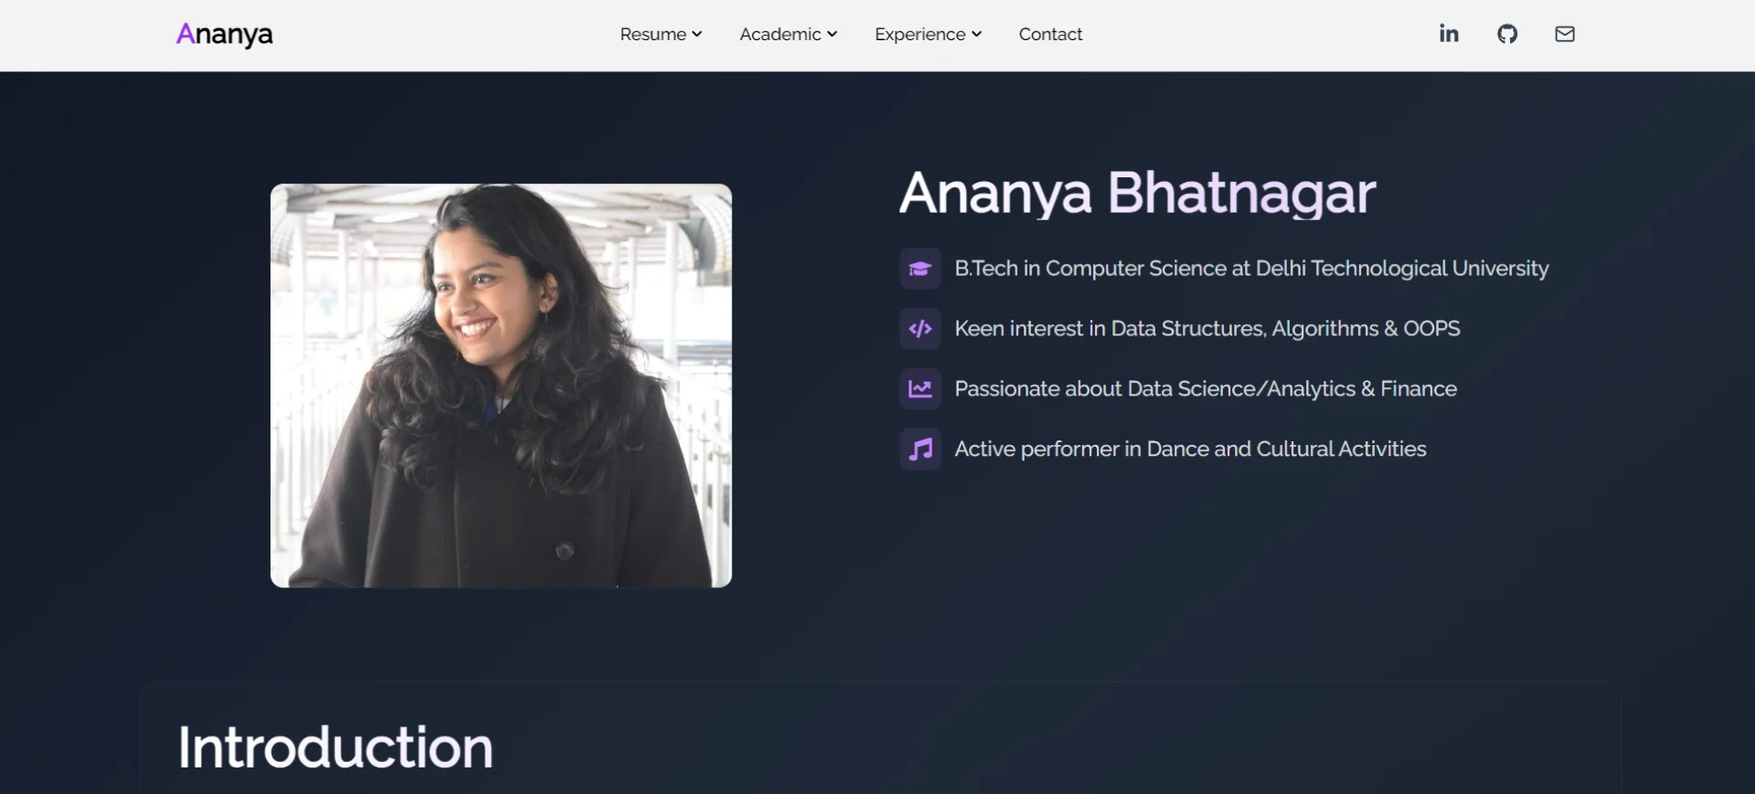Click the graduation cap icon
The height and width of the screenshot is (794, 1755).
coord(920,269)
